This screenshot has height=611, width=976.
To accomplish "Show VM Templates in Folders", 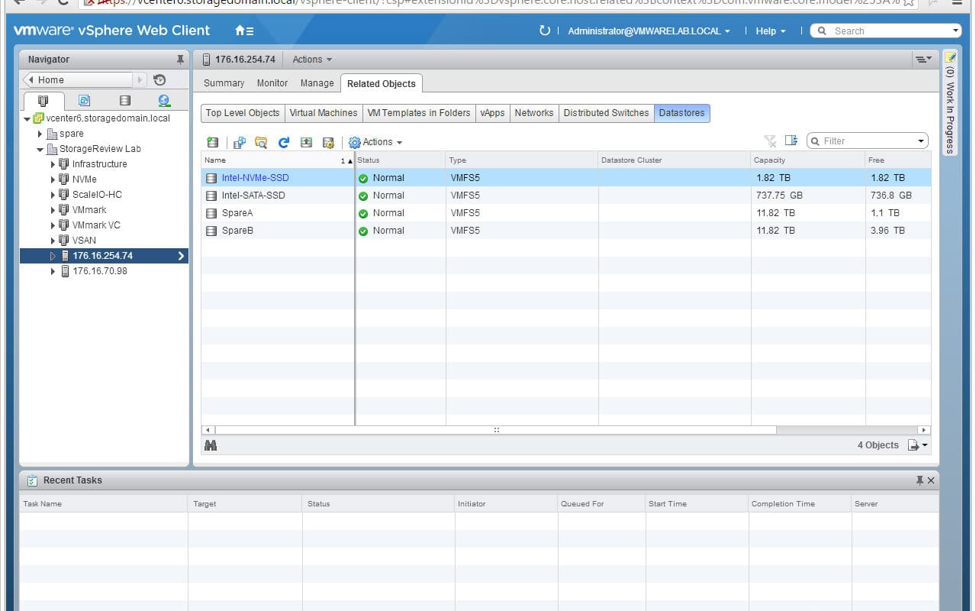I will click(419, 113).
